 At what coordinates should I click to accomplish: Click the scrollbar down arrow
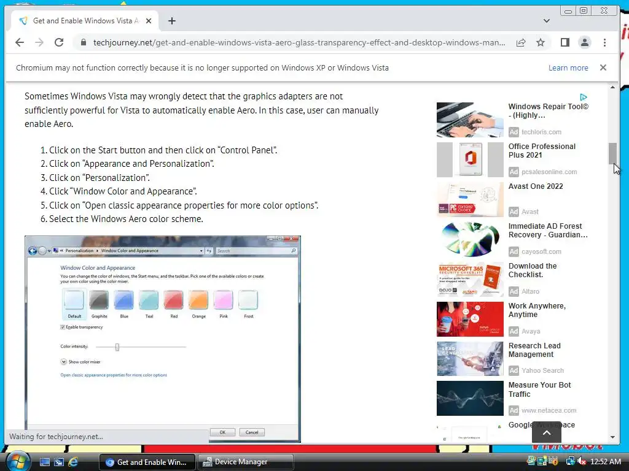click(612, 437)
